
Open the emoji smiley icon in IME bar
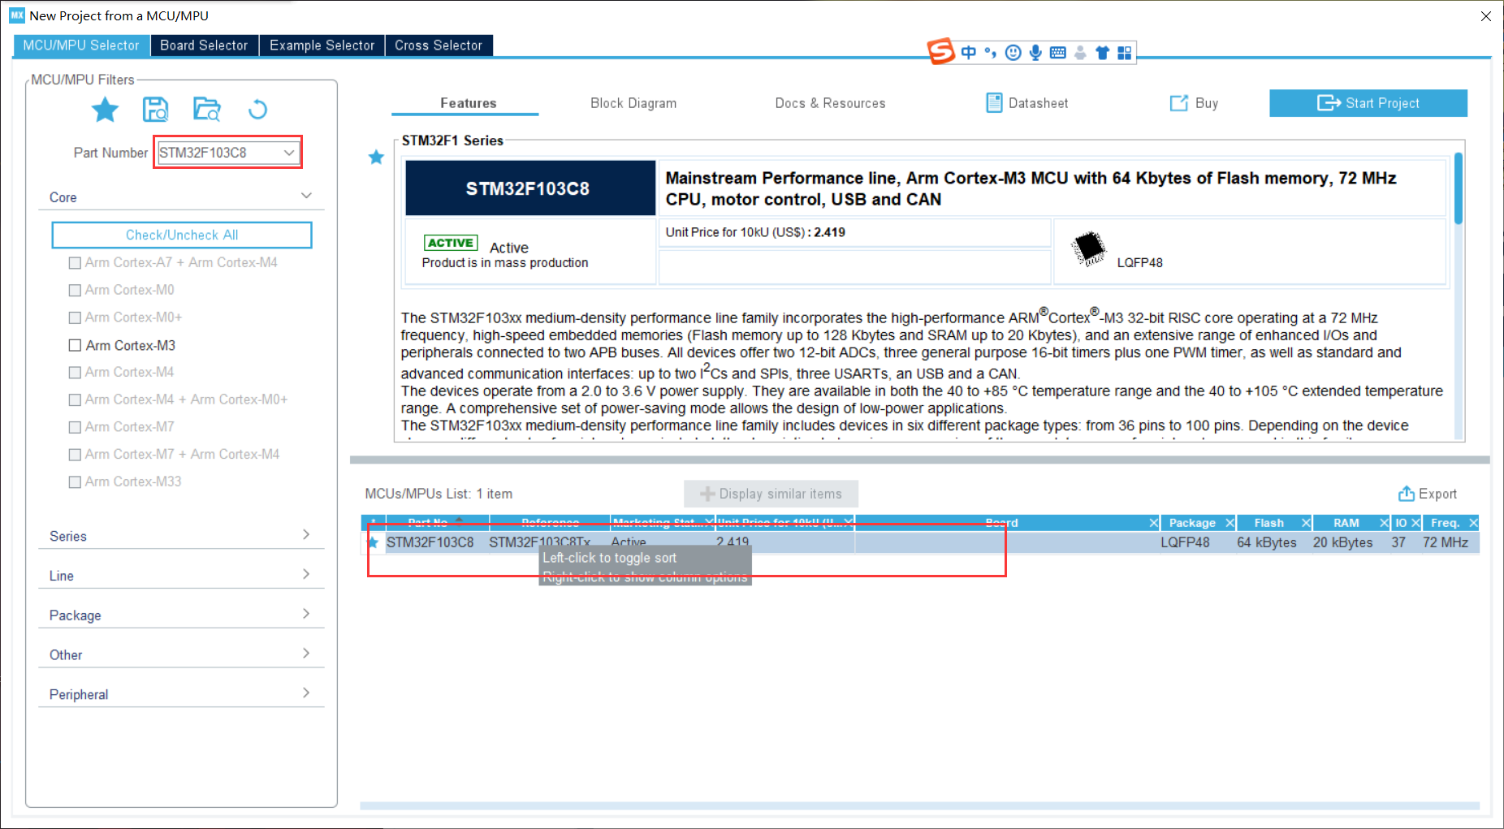pos(1013,53)
